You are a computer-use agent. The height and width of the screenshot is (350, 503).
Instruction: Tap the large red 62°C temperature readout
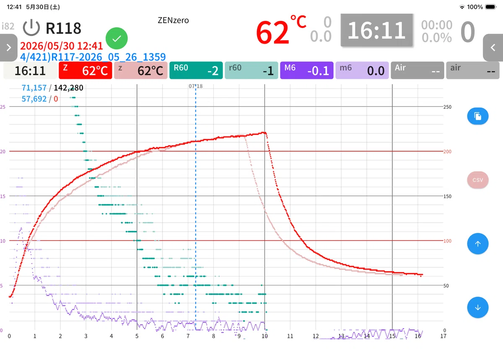coord(281,31)
